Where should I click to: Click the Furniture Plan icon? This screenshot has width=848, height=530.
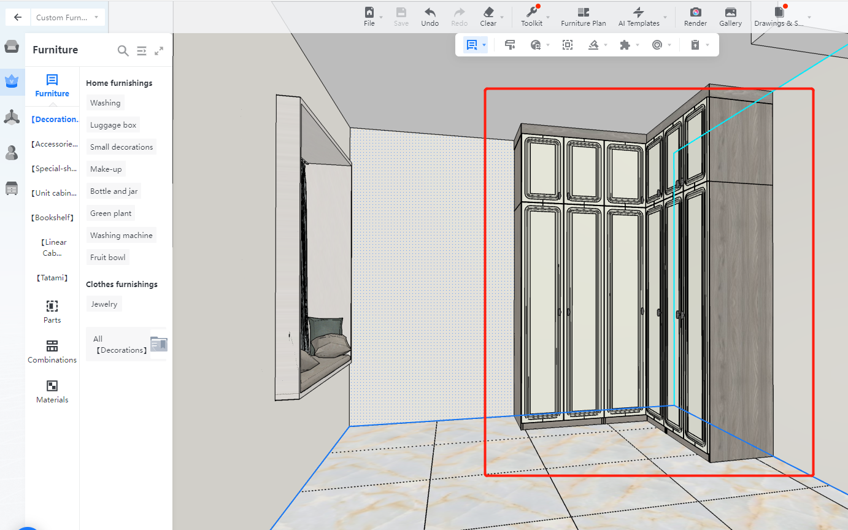(x=583, y=17)
